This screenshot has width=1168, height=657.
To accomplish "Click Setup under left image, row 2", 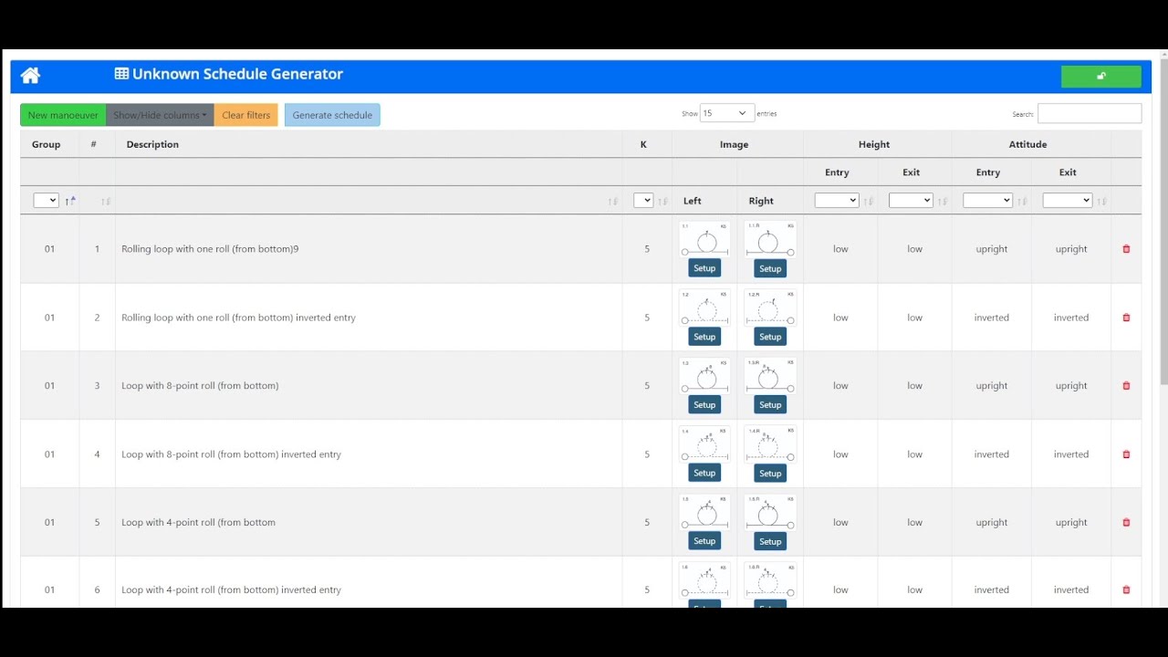I will pyautogui.click(x=704, y=337).
